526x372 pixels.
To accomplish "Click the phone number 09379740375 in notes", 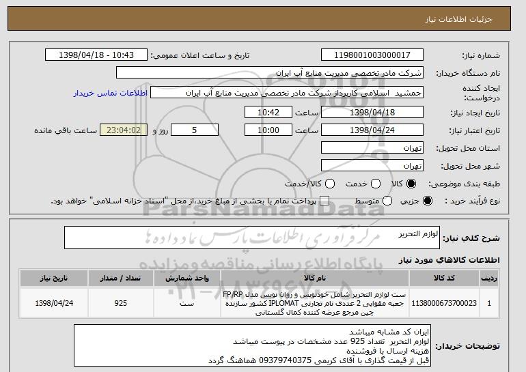I will 286,360.
